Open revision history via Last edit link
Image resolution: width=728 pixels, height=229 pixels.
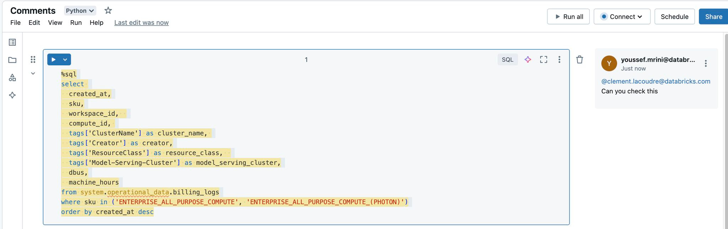pos(141,23)
